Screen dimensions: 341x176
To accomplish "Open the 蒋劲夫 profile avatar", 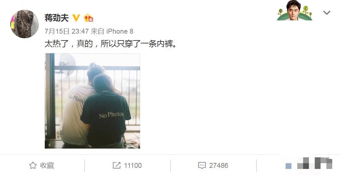I will click(x=24, y=24).
